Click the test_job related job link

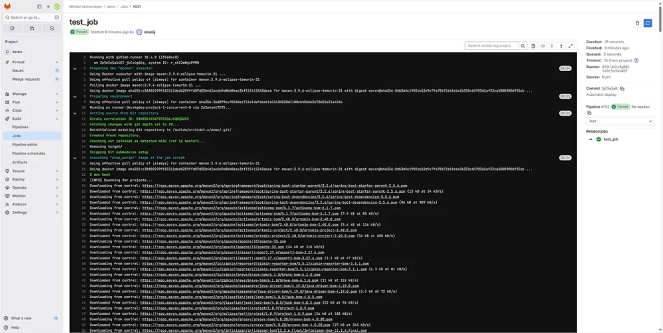611,139
